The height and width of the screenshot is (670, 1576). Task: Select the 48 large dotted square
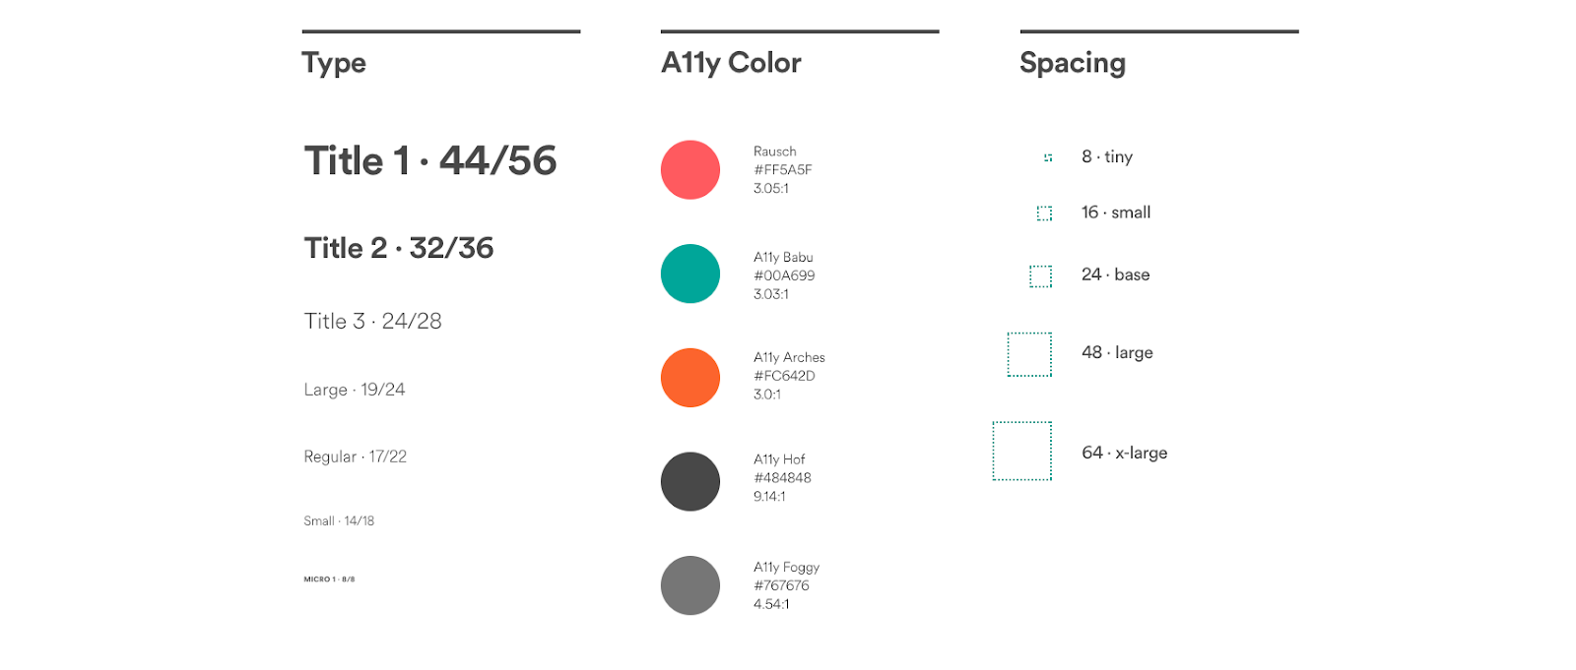click(1029, 354)
